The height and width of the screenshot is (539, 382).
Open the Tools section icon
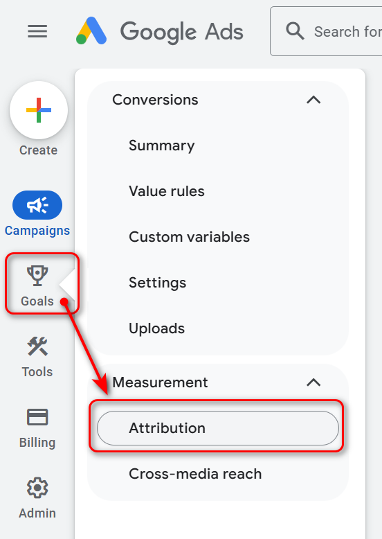coord(37,346)
